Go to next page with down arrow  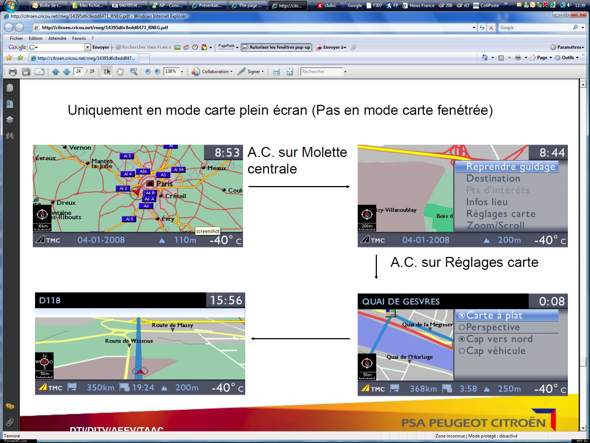[x=66, y=72]
